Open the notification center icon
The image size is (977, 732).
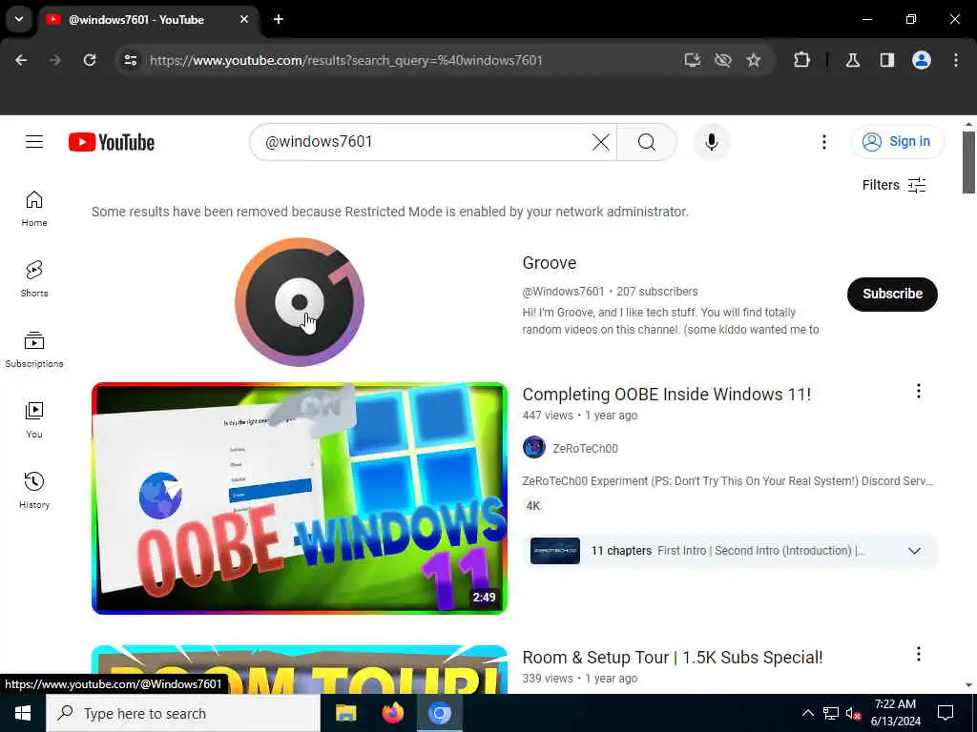tap(946, 713)
